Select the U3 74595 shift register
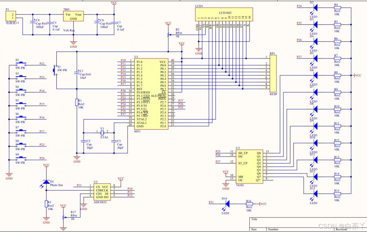The height and width of the screenshot is (232, 367). pos(249,166)
